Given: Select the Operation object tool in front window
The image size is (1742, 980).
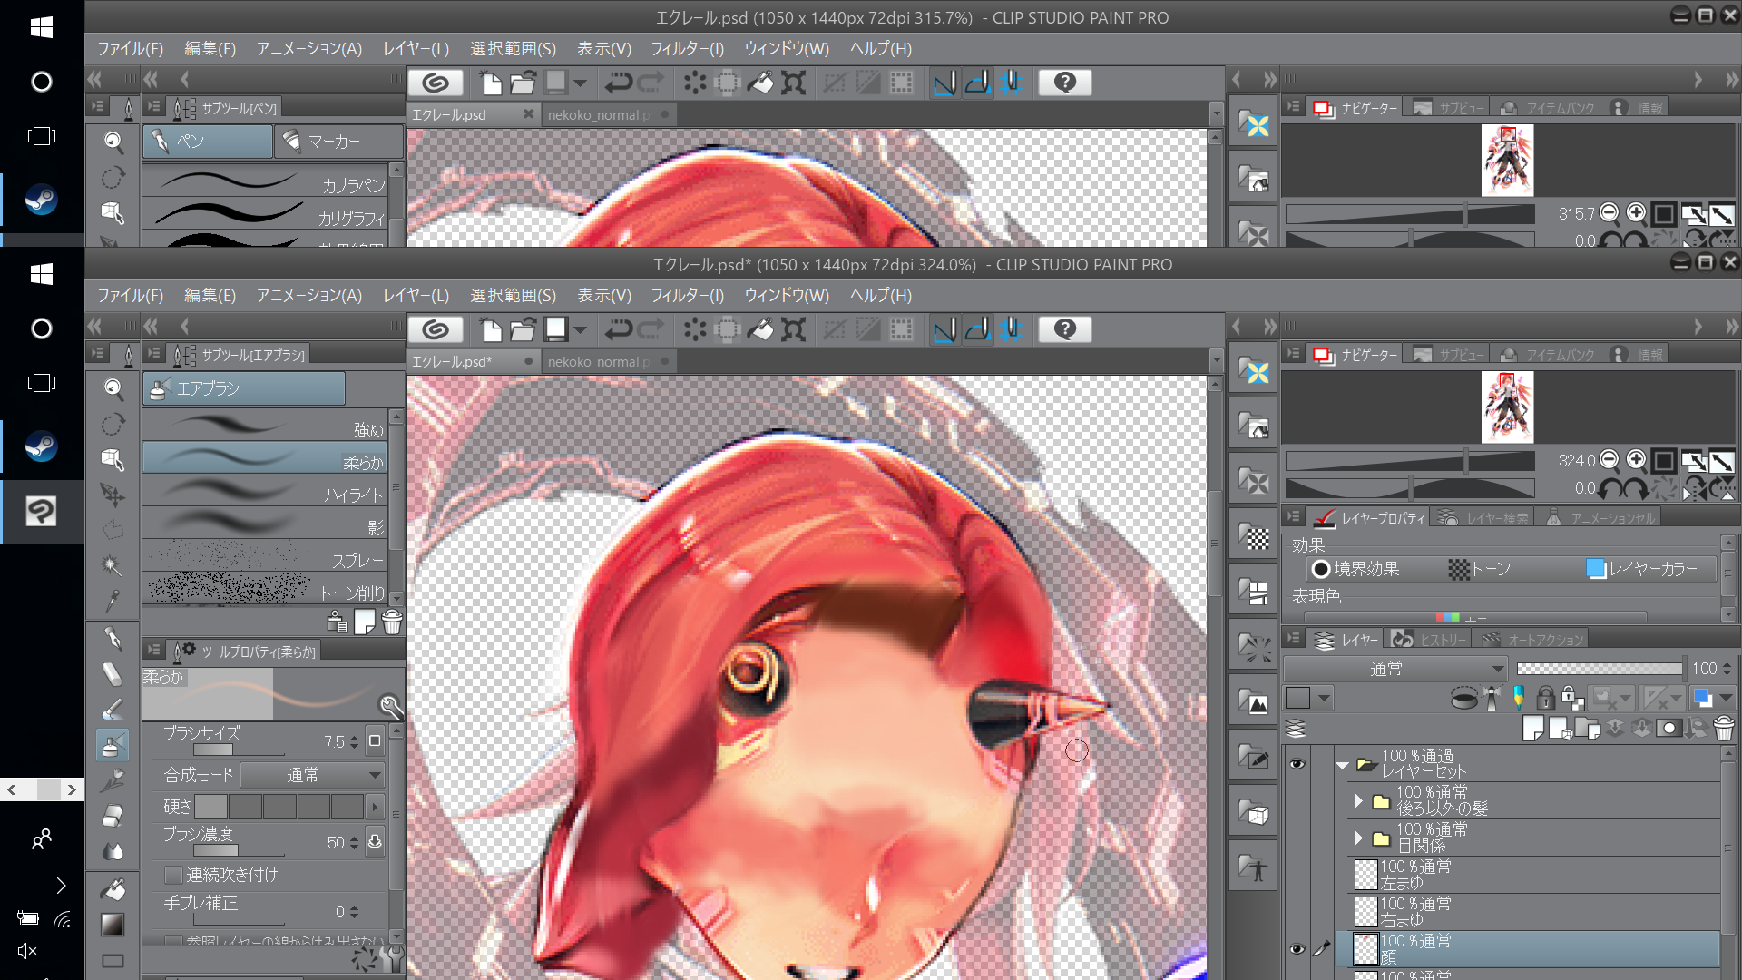Looking at the screenshot, I should pyautogui.click(x=113, y=459).
